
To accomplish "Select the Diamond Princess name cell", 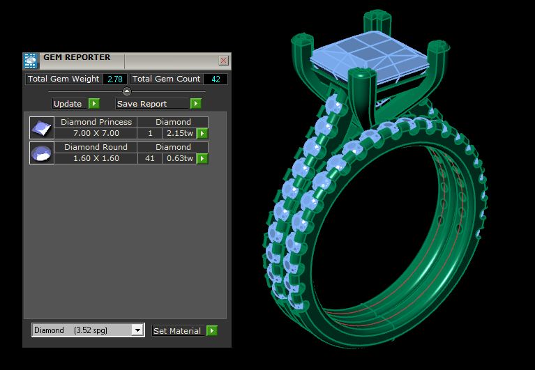I will coord(96,122).
